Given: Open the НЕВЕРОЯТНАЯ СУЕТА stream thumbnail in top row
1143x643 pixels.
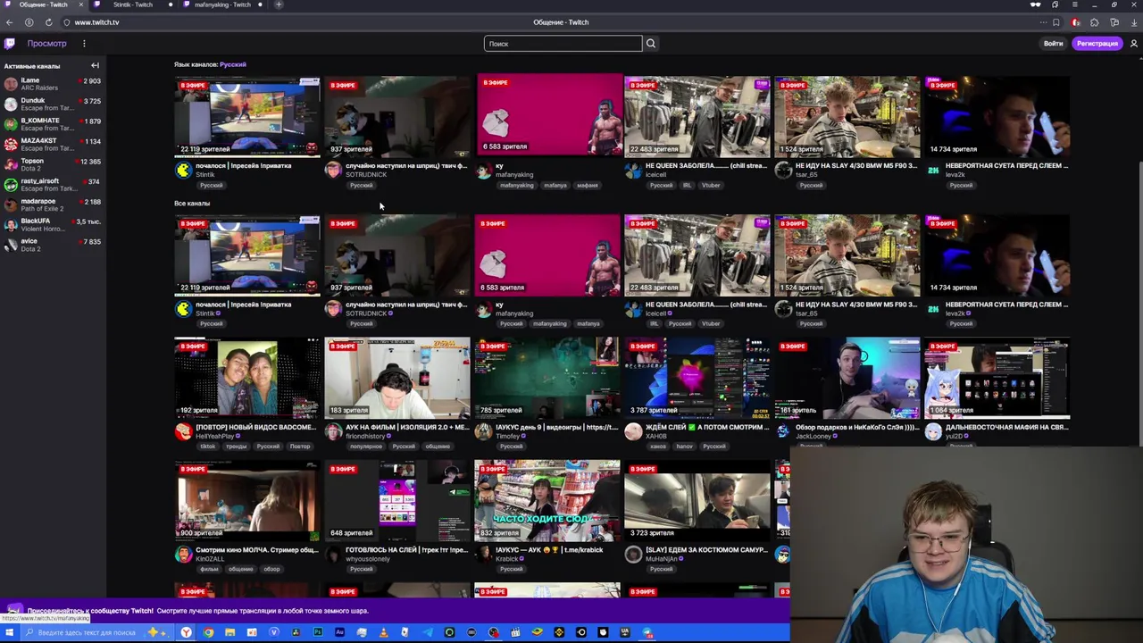Looking at the screenshot, I should coord(997,117).
